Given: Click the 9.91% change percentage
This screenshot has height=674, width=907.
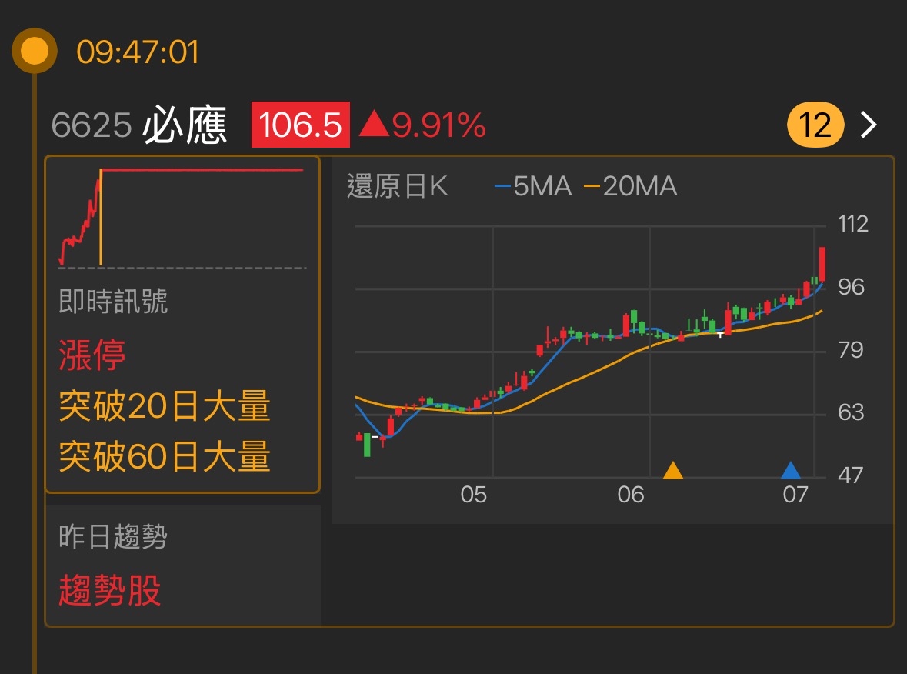Looking at the screenshot, I should pyautogui.click(x=439, y=125).
